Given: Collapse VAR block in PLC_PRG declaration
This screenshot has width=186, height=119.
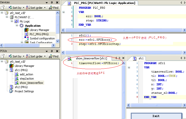Looking at the screenshot, I should [x=64, y=12].
